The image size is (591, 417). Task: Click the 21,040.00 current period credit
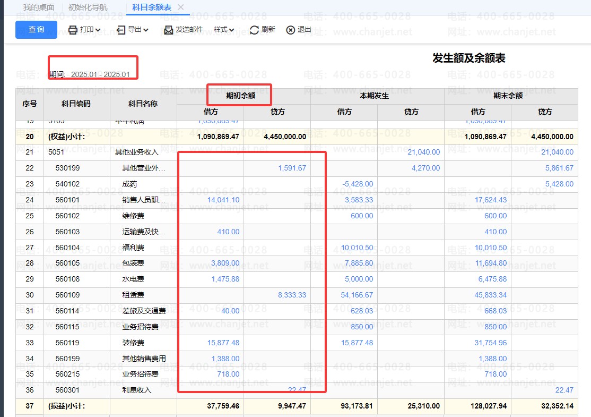[423, 152]
